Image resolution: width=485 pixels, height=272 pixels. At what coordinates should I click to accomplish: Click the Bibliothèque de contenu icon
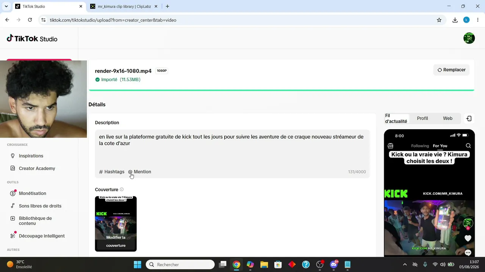tap(13, 218)
